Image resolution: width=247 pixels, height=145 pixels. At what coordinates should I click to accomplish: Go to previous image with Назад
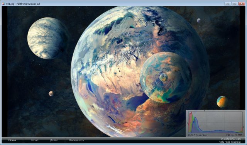[34, 140]
